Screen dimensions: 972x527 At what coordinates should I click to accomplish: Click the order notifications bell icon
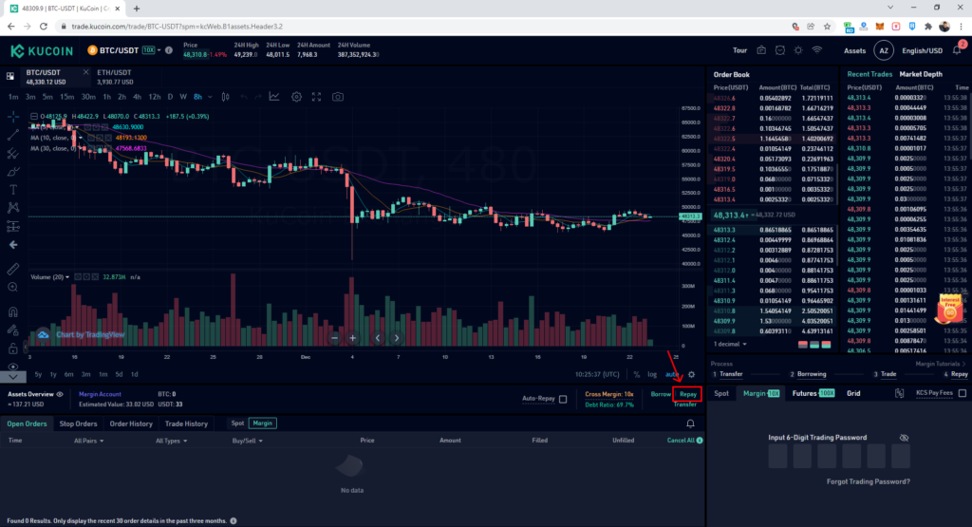tap(690, 423)
